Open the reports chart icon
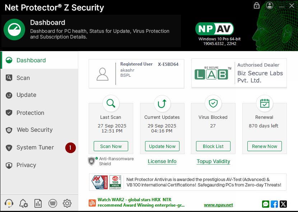This screenshot has width=298, height=212. (x=38, y=203)
